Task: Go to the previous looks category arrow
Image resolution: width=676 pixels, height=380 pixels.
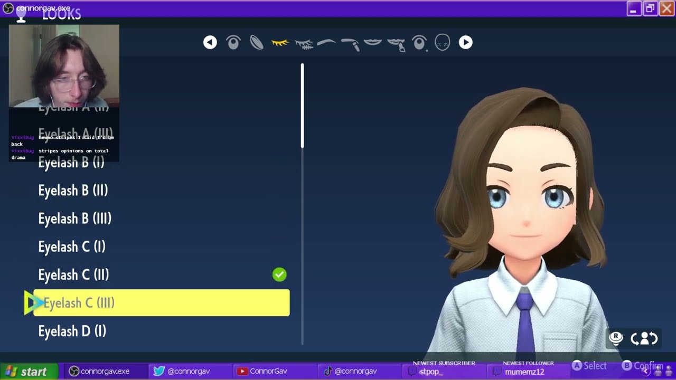Action: click(210, 43)
